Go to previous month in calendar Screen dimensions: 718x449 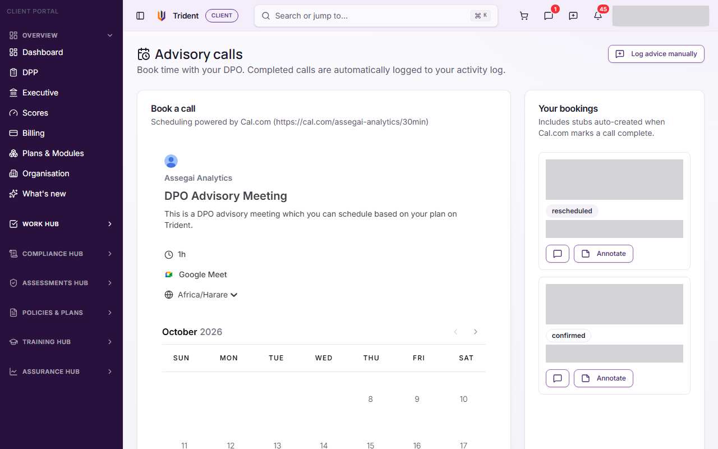point(455,332)
